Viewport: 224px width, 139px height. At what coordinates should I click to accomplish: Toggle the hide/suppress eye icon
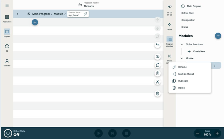tap(158, 57)
